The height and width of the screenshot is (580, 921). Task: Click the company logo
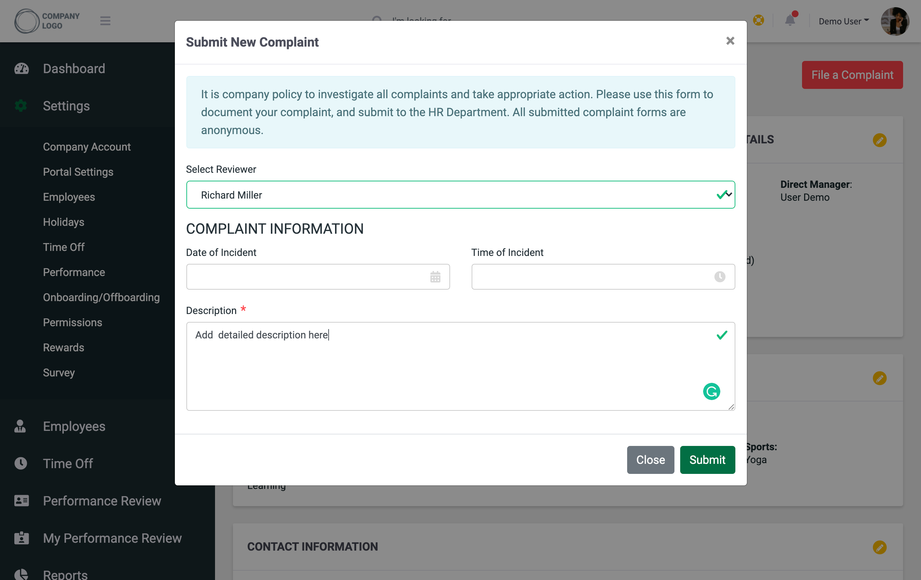tap(47, 21)
